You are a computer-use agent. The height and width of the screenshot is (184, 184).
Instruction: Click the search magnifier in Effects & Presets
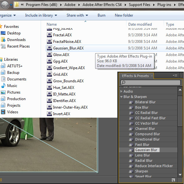coord(123,83)
